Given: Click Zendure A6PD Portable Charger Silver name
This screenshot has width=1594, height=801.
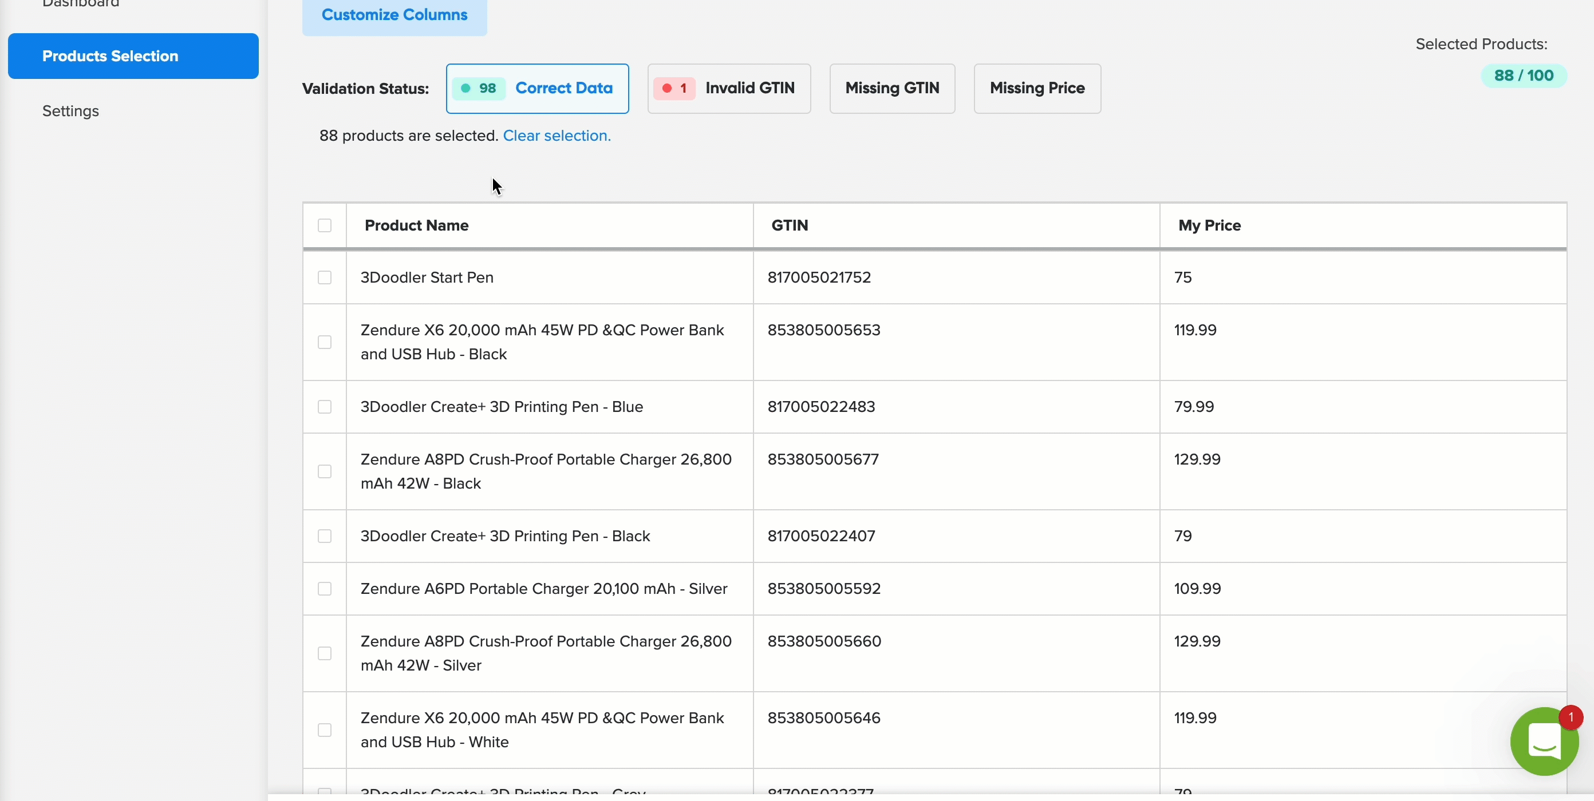Looking at the screenshot, I should click(x=544, y=588).
